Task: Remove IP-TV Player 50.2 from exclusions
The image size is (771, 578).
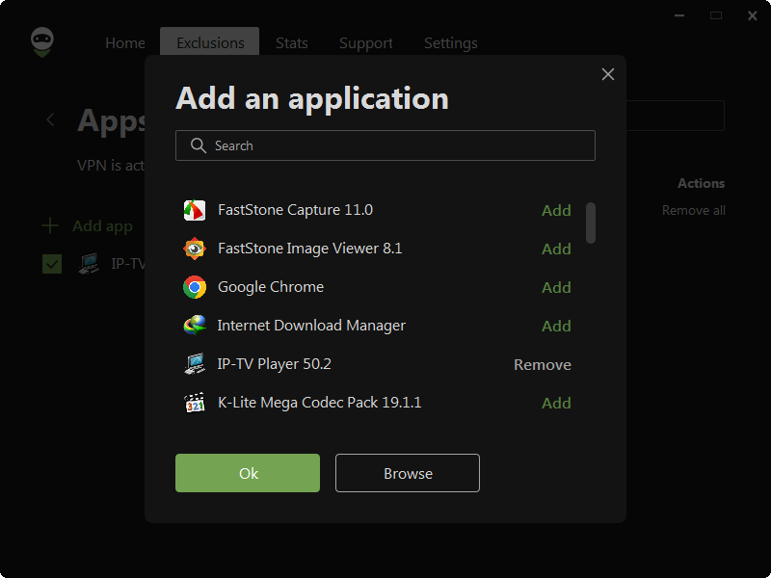Action: (543, 364)
